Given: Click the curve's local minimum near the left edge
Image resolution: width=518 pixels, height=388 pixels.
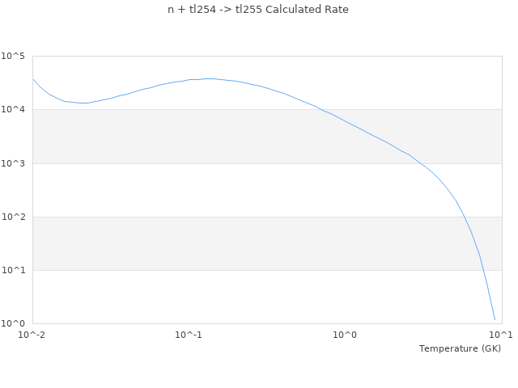Looking at the screenshot, I should point(84,103).
